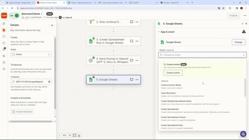This screenshot has height=140, width=249.
Task: Open the apps grid sidebar icon
Action: [x=4, y=23]
